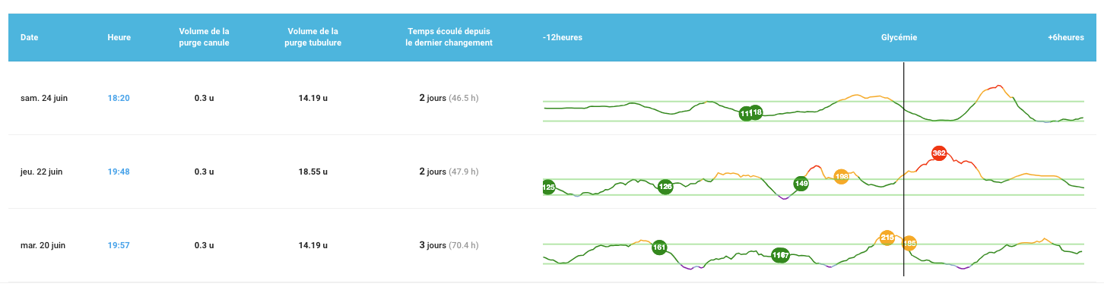Open the 19:57 time link

tap(119, 245)
